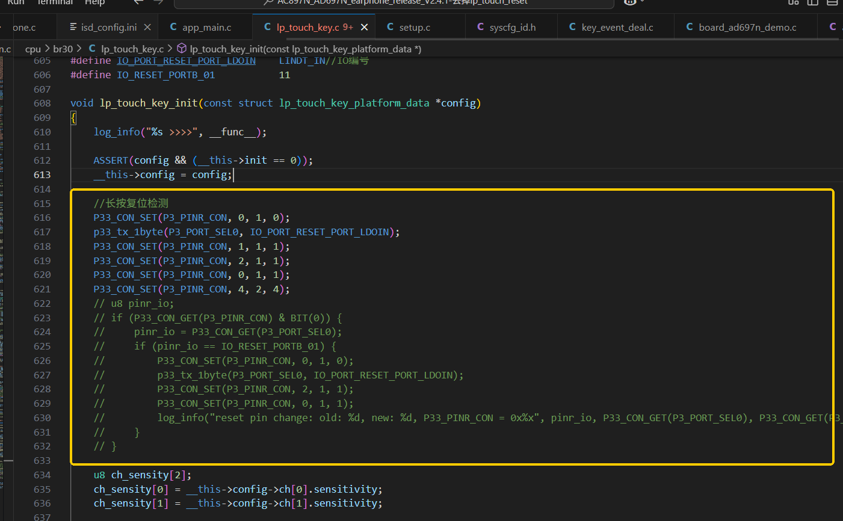
Task: Click the C icon on key_event_deal.c tab
Action: pos(572,27)
